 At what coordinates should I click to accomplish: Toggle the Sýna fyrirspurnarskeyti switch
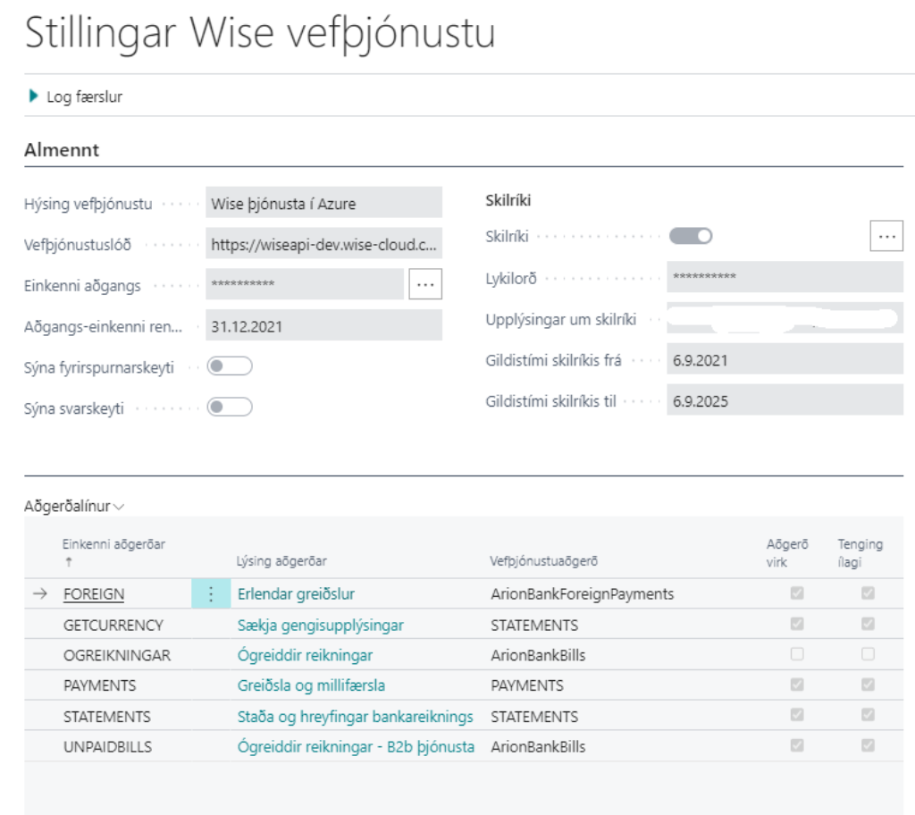pos(230,366)
